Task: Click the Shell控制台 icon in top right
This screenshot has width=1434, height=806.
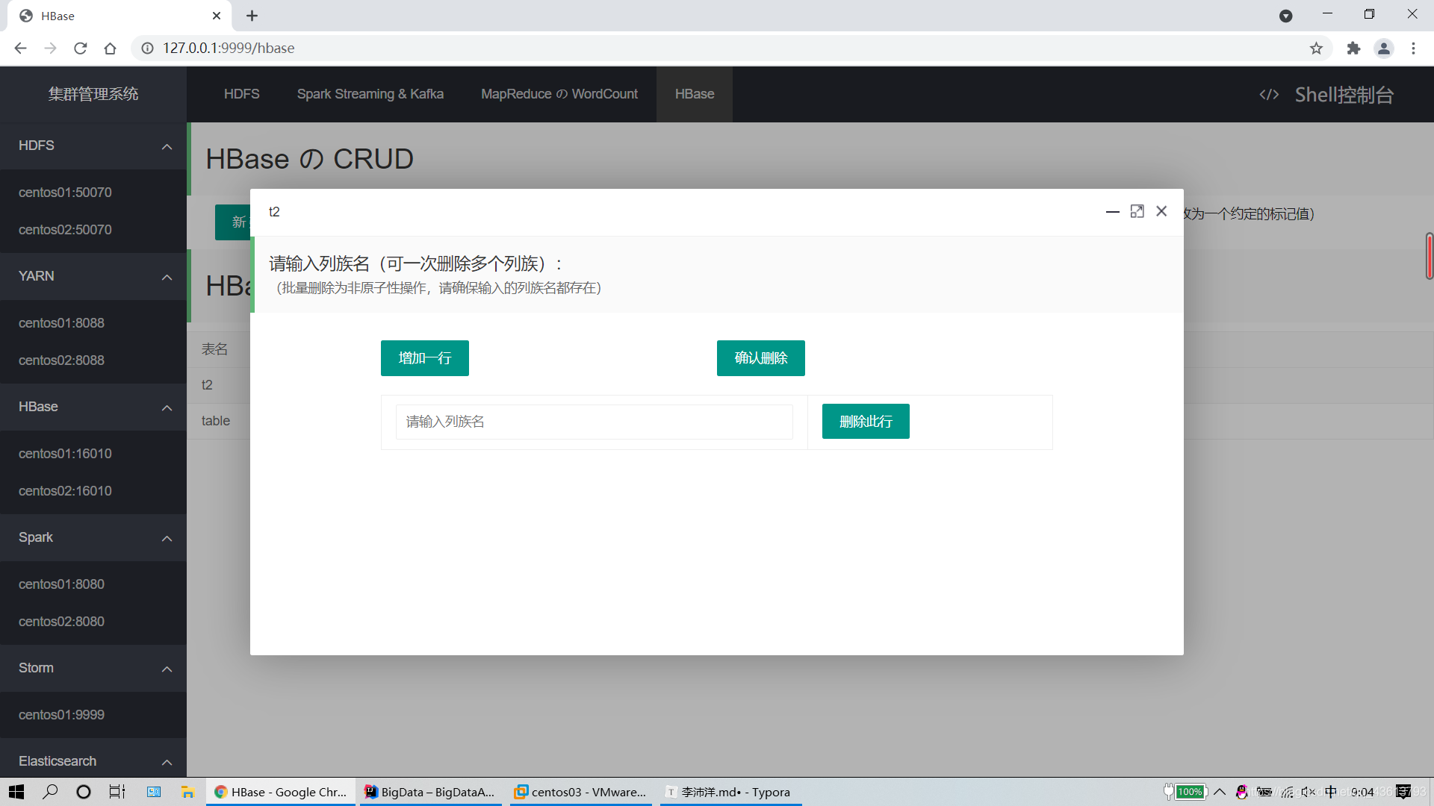Action: coord(1268,93)
